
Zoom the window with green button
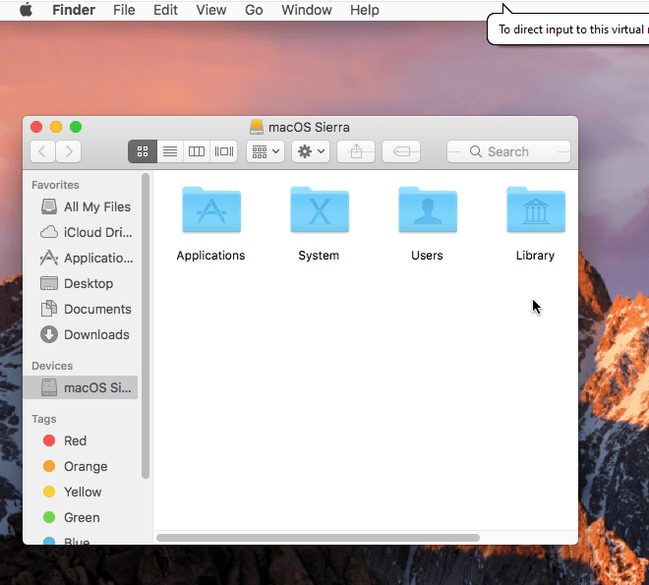[76, 127]
